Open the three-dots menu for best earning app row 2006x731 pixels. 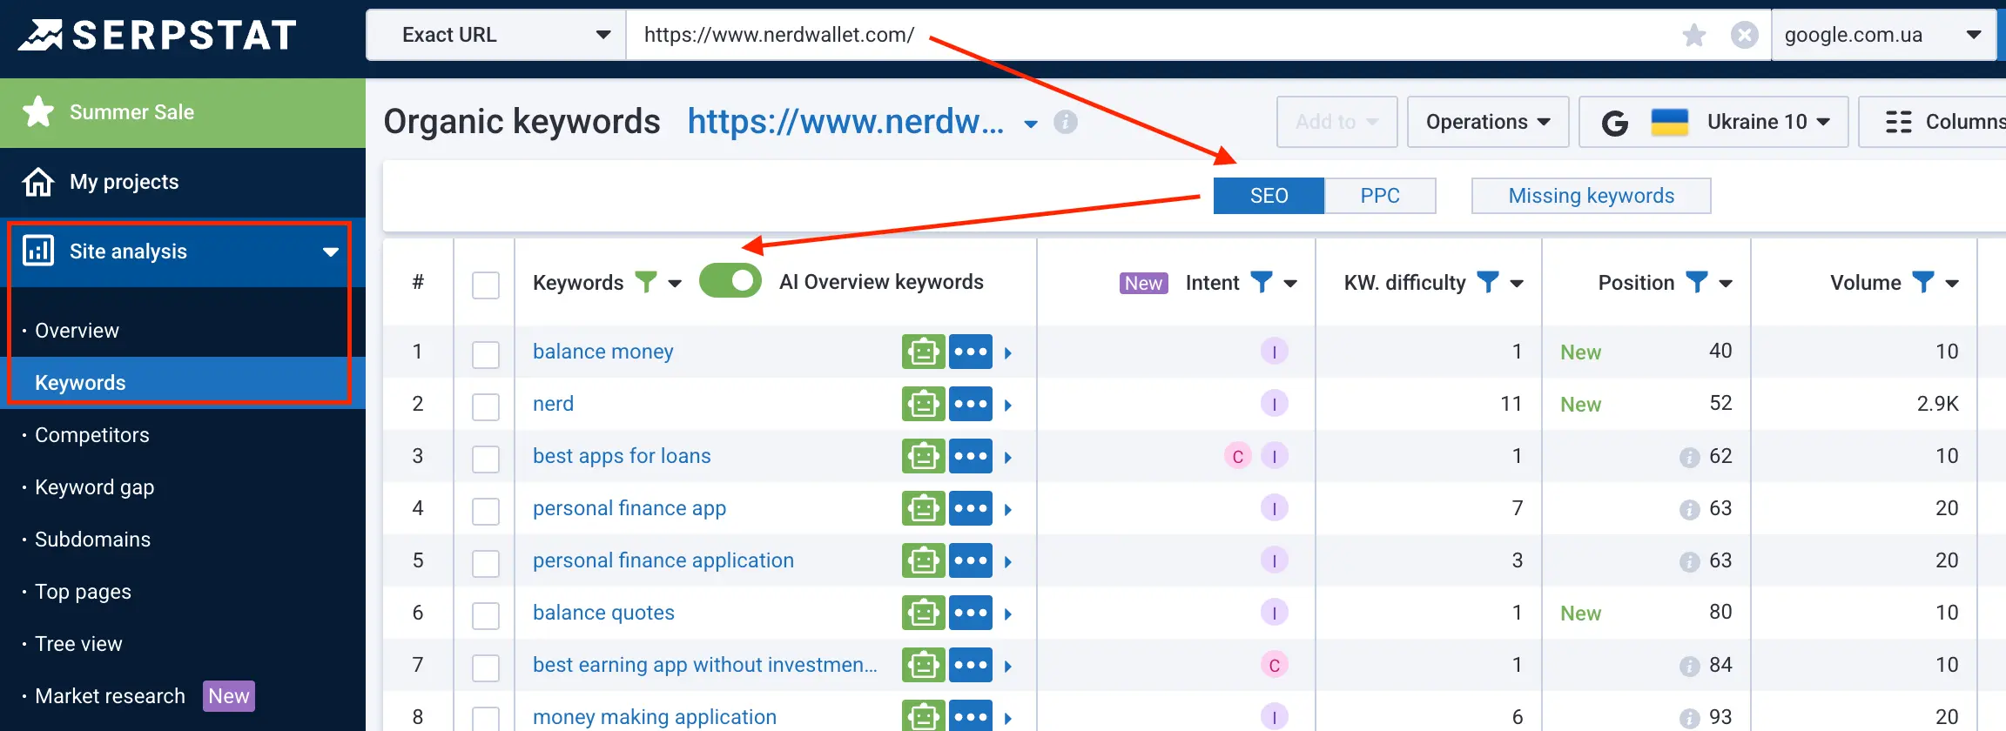point(971,665)
